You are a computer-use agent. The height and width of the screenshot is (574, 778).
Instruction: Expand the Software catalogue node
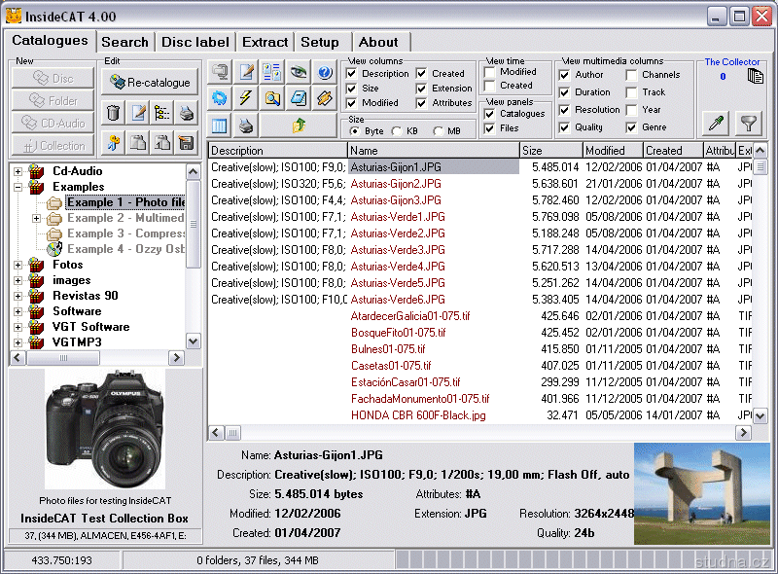tap(18, 311)
